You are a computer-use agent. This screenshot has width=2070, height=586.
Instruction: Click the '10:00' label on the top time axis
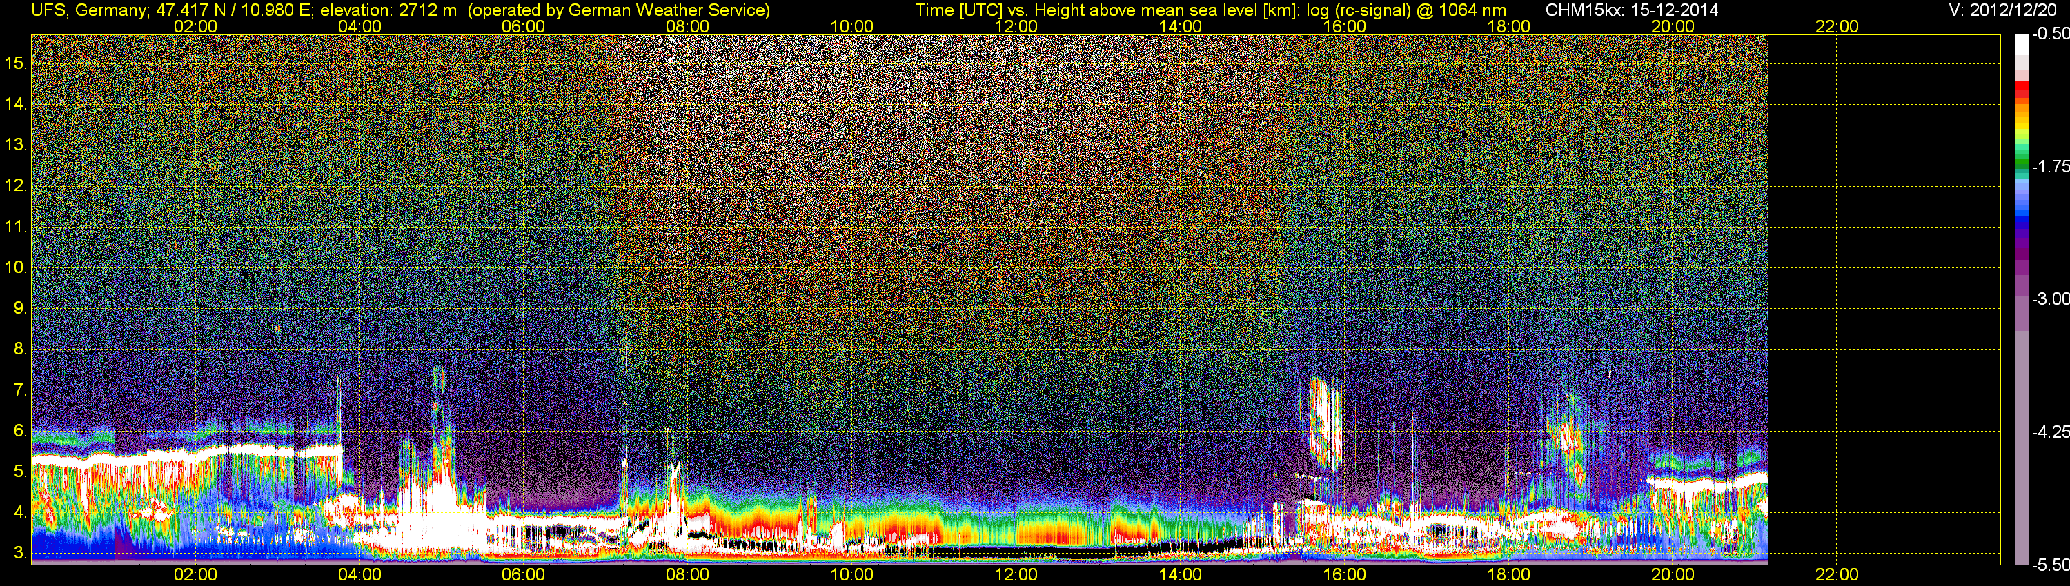(x=851, y=26)
